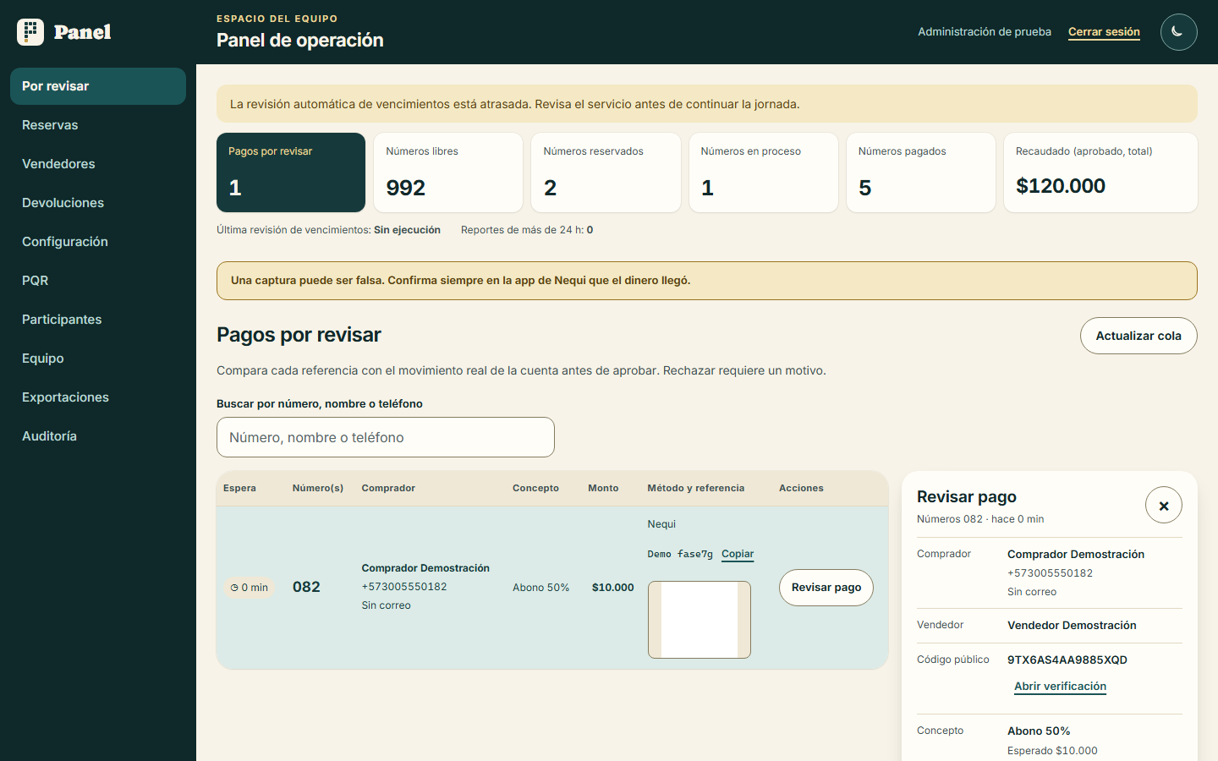Open Participantes in sidebar
This screenshot has height=761, width=1218.
[x=98, y=320]
